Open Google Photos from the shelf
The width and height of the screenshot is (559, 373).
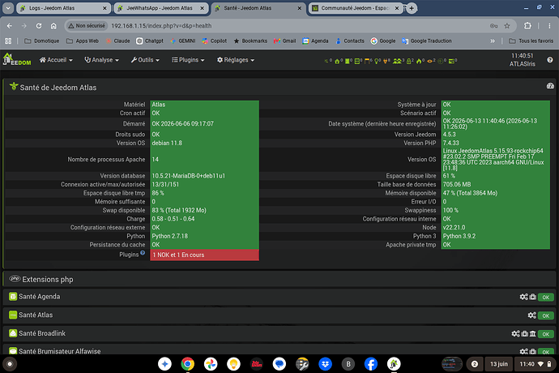tap(211, 364)
